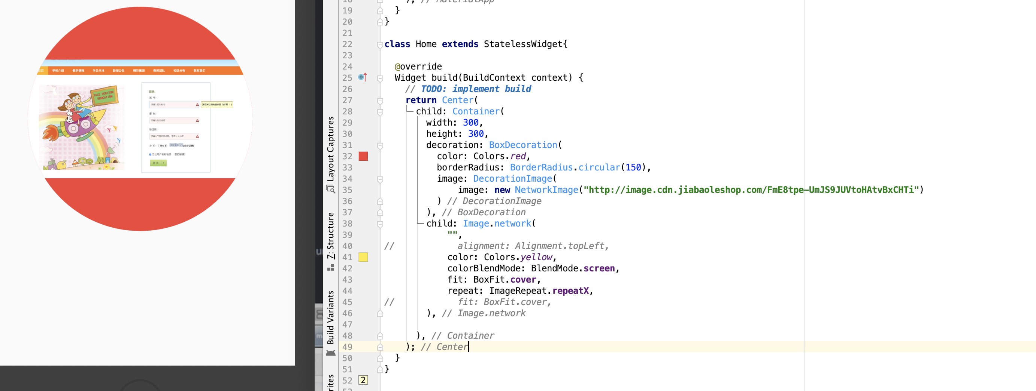
Task: Collapse the BoxDecoration fold on line 31
Action: coord(380,145)
